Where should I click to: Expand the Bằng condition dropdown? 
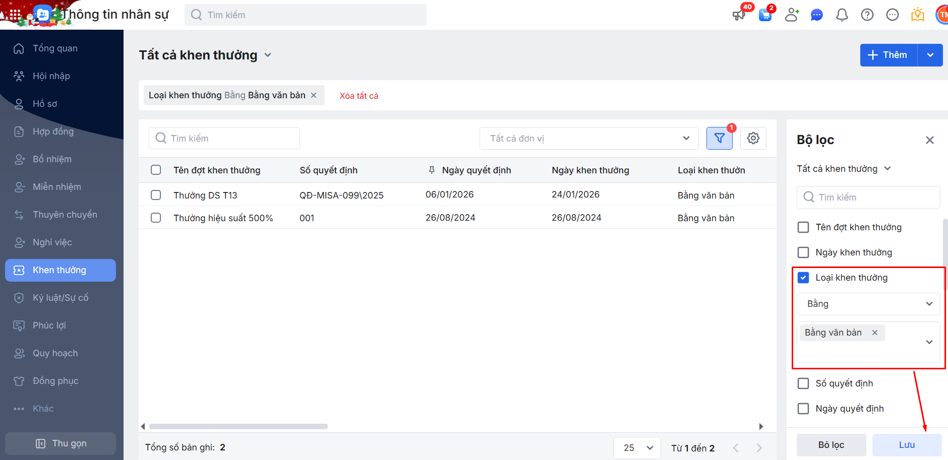click(x=868, y=304)
